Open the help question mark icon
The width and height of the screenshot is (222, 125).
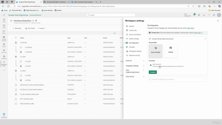tap(209, 15)
